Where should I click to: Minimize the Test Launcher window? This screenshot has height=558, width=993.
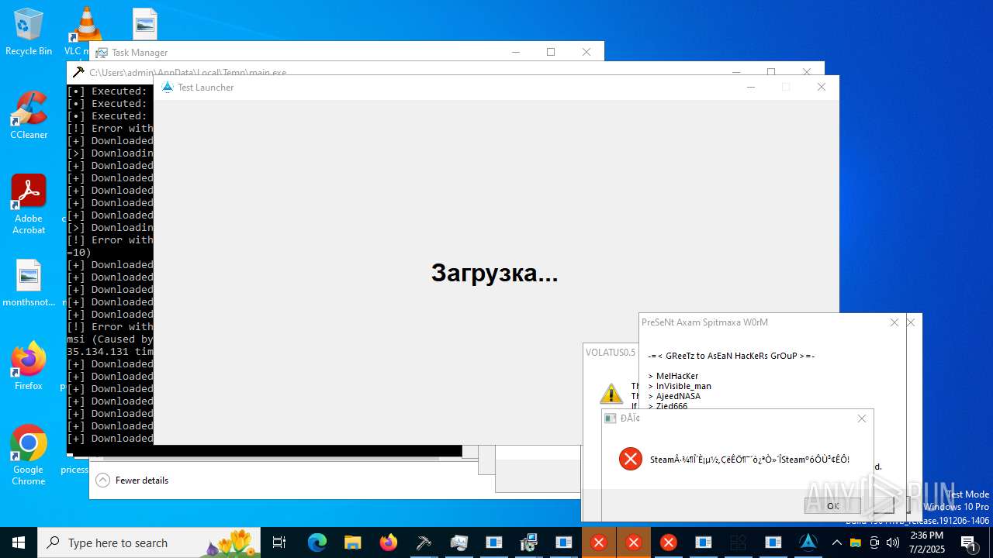pos(750,87)
